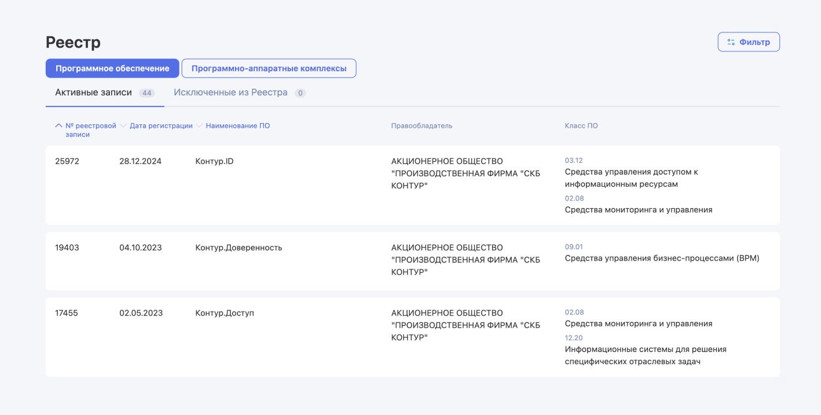821x415 pixels.
Task: Click the 44 records counter badge
Action: (x=148, y=92)
